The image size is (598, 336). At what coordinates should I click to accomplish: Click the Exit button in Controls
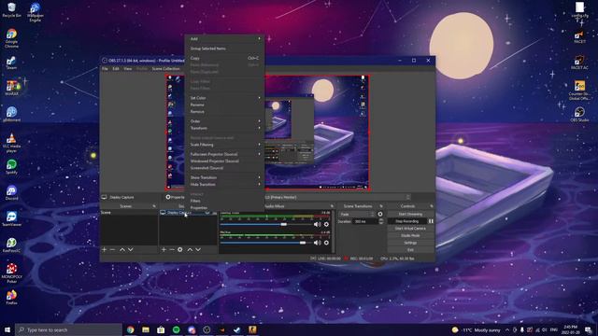(x=410, y=250)
